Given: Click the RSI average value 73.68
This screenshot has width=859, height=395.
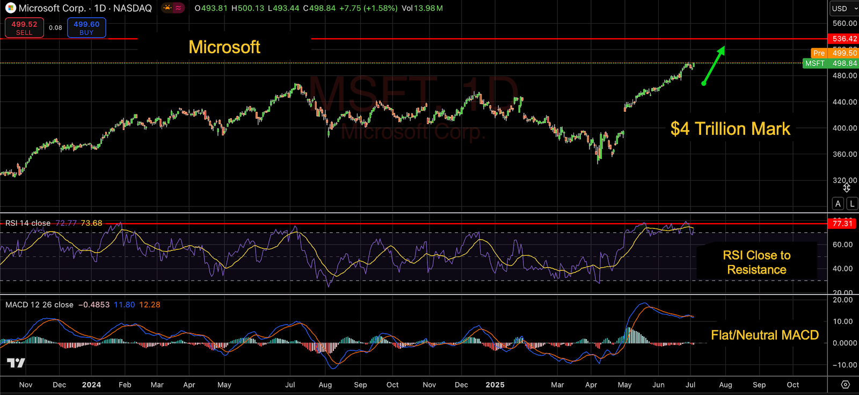Looking at the screenshot, I should [91, 223].
